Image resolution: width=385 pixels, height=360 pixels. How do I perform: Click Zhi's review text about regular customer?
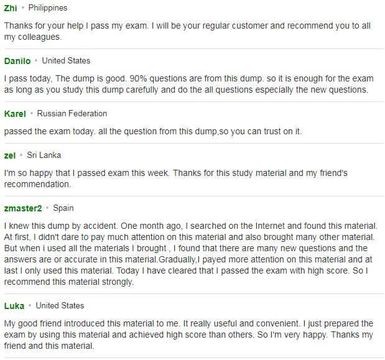(x=187, y=32)
